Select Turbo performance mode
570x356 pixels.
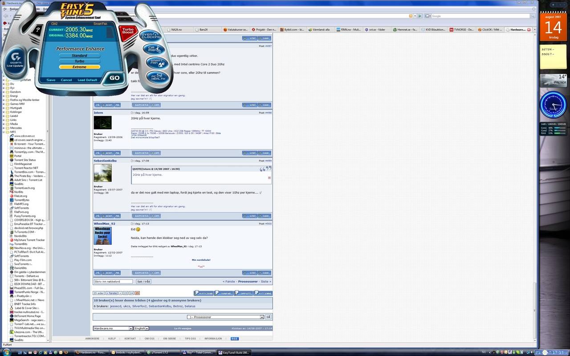pyautogui.click(x=79, y=61)
